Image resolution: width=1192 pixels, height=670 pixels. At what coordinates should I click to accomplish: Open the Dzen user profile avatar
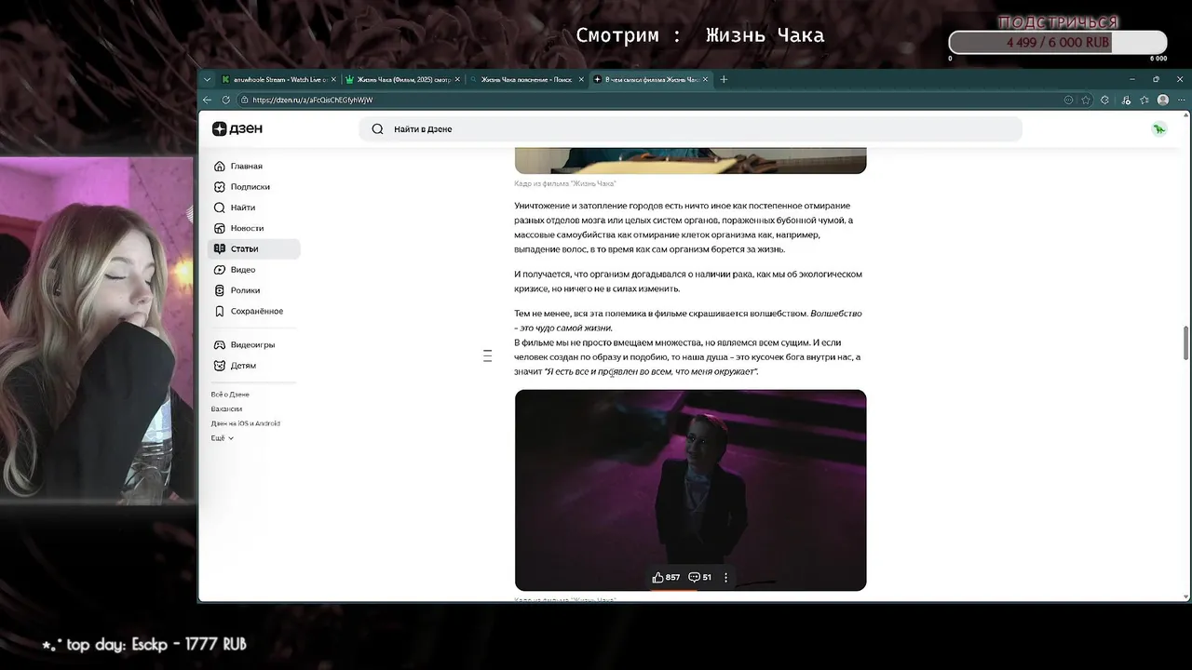pyautogui.click(x=1159, y=128)
